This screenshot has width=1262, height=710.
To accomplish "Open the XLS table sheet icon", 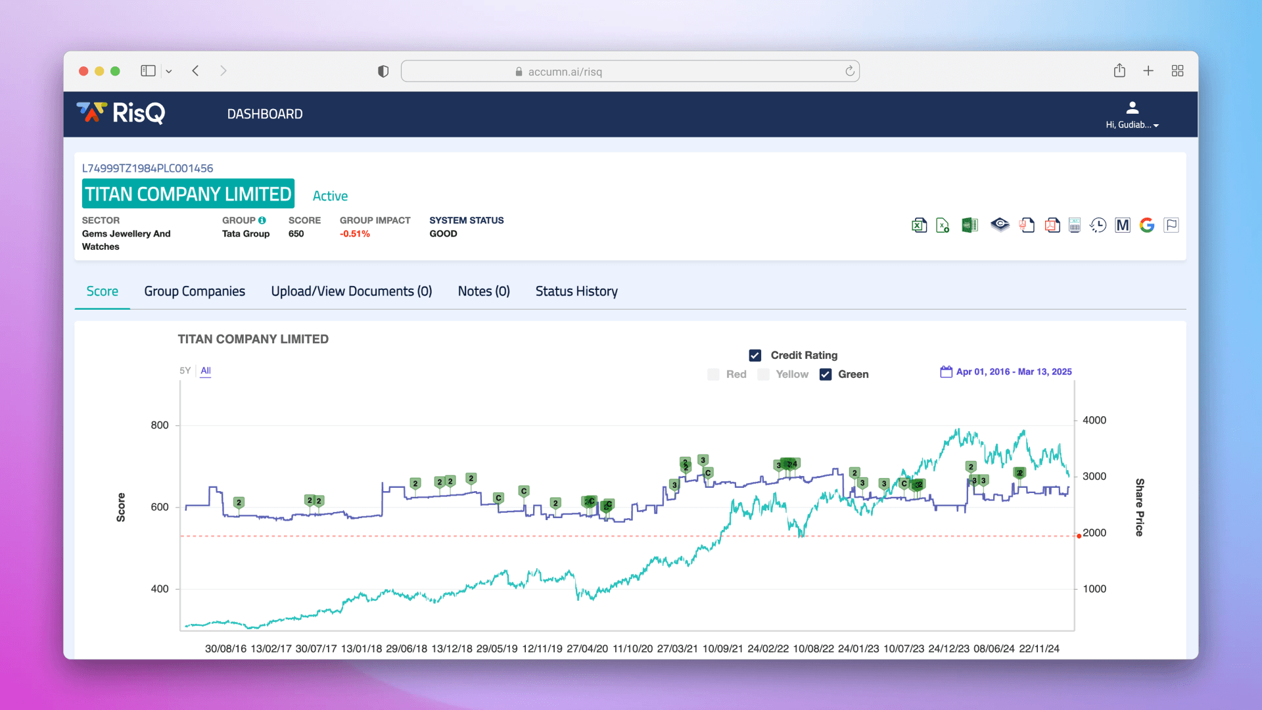I will point(1075,225).
